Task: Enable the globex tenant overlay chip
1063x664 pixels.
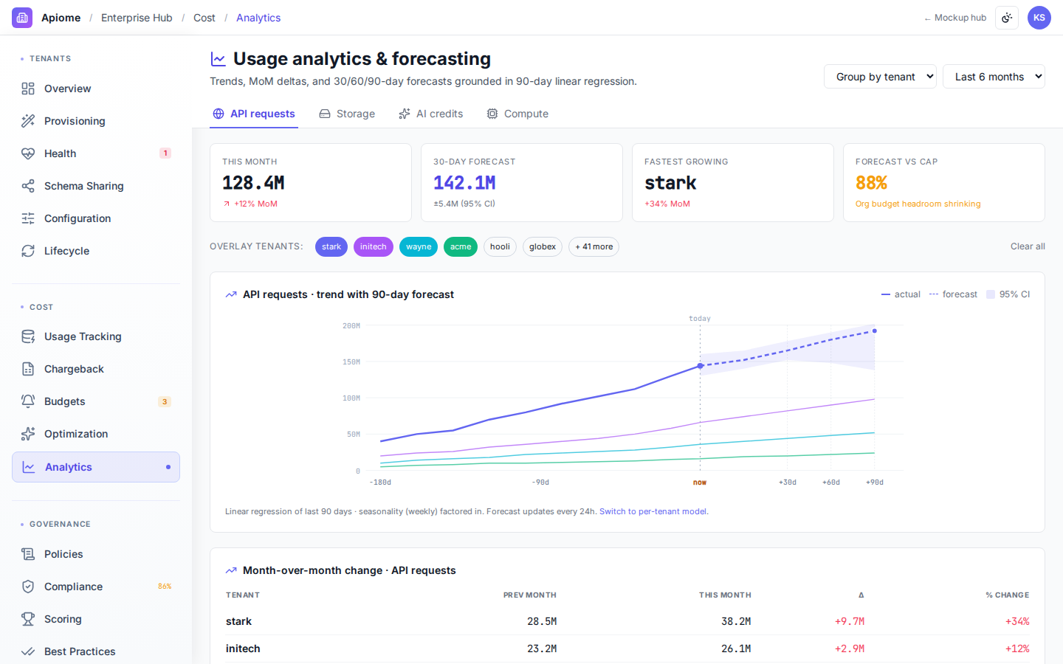Action: point(543,246)
